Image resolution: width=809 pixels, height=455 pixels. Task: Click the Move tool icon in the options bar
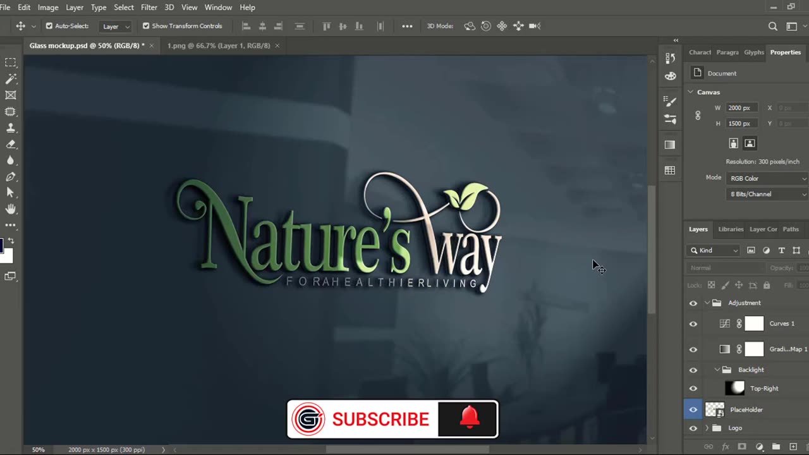(20, 26)
